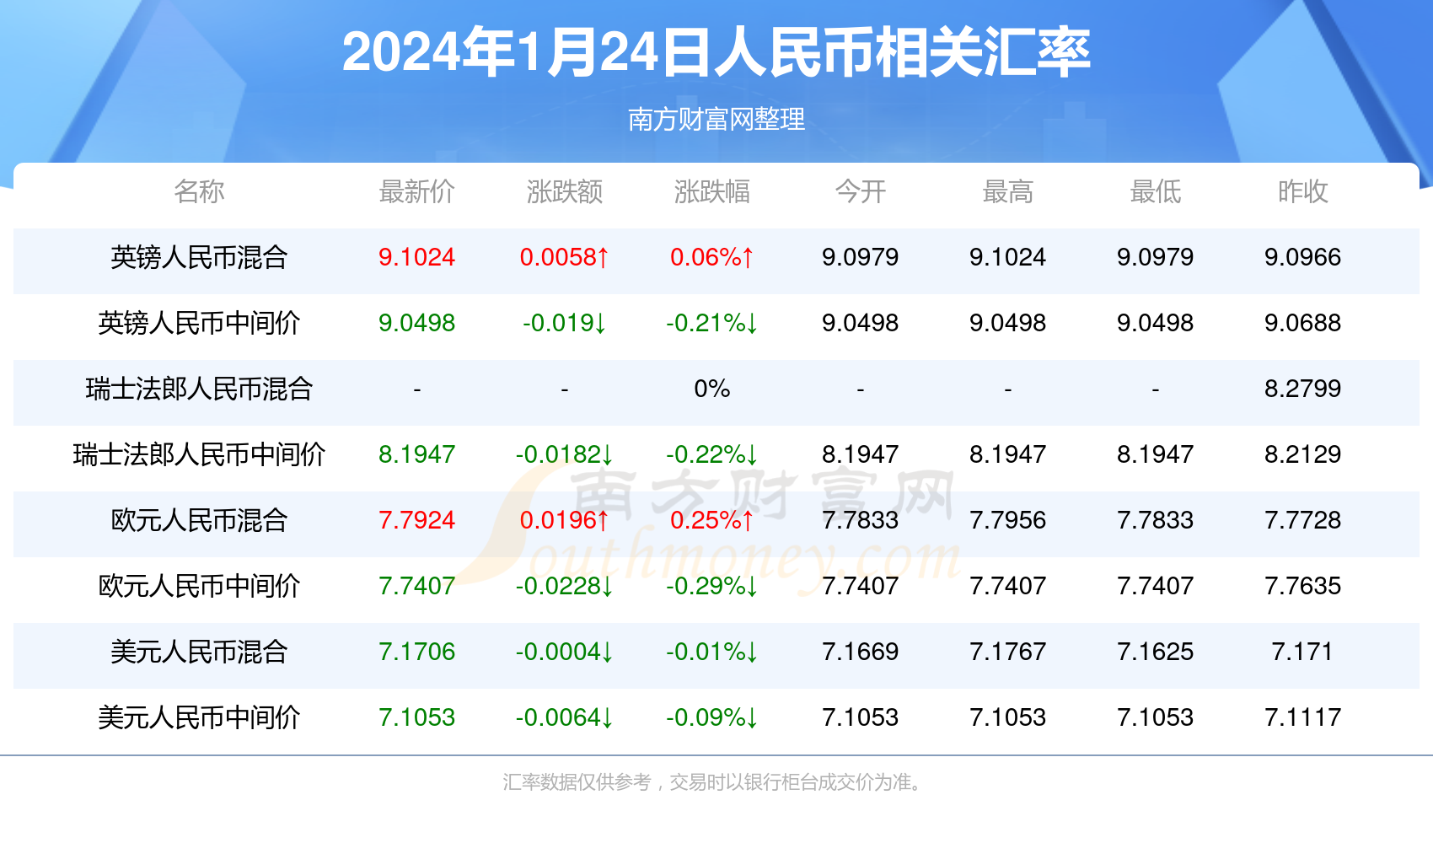
Task: Click previous close value 7.7728
Action: 1302,520
